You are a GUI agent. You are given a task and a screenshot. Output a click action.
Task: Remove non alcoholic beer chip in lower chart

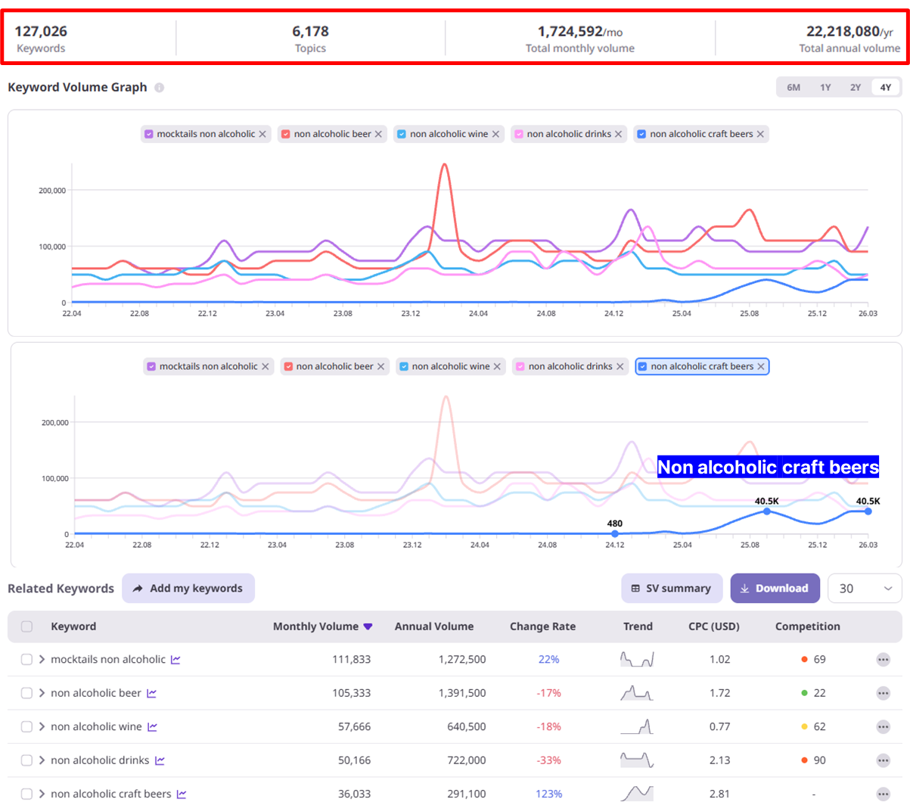(380, 366)
